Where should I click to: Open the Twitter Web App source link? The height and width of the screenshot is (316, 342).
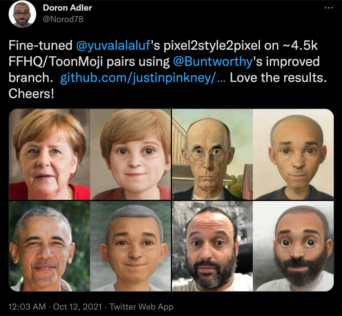[x=141, y=307]
